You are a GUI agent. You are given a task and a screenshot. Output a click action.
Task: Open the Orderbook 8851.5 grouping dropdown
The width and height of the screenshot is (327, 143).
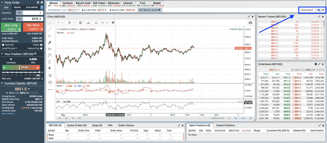point(274,70)
